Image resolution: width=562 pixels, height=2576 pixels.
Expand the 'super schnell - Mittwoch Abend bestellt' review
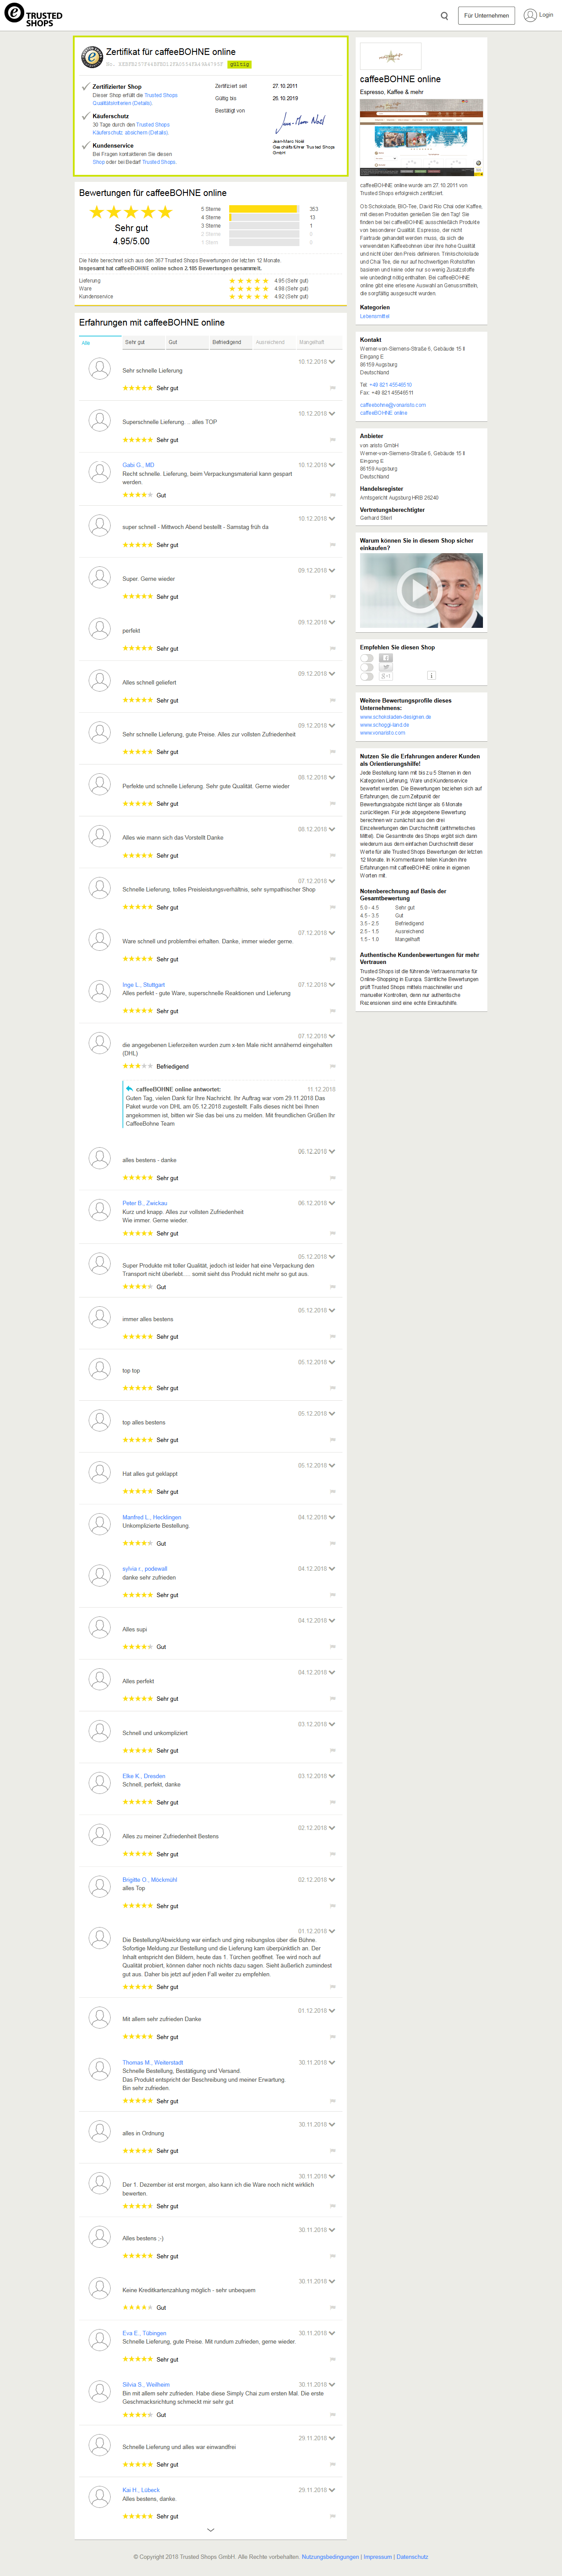click(332, 519)
